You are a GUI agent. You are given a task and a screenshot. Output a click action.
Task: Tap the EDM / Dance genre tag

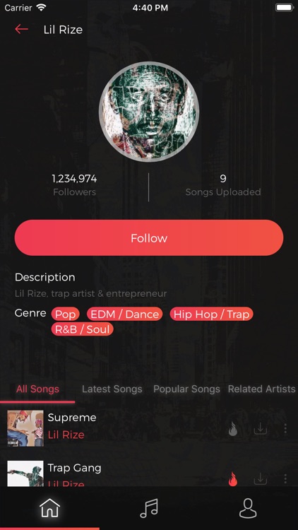[125, 314]
